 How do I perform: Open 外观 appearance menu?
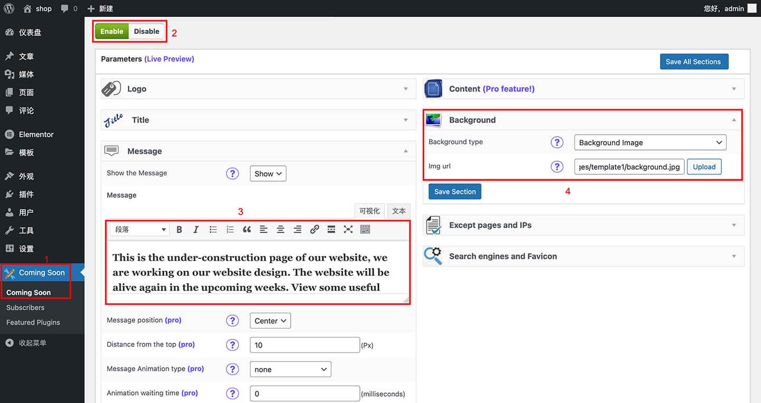click(x=42, y=176)
